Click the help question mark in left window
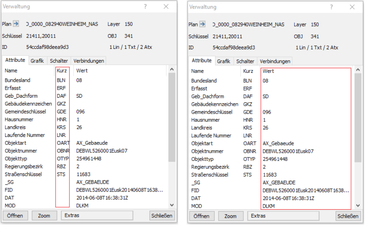Viewport: 365px width, 227px height. pyautogui.click(x=145, y=7)
